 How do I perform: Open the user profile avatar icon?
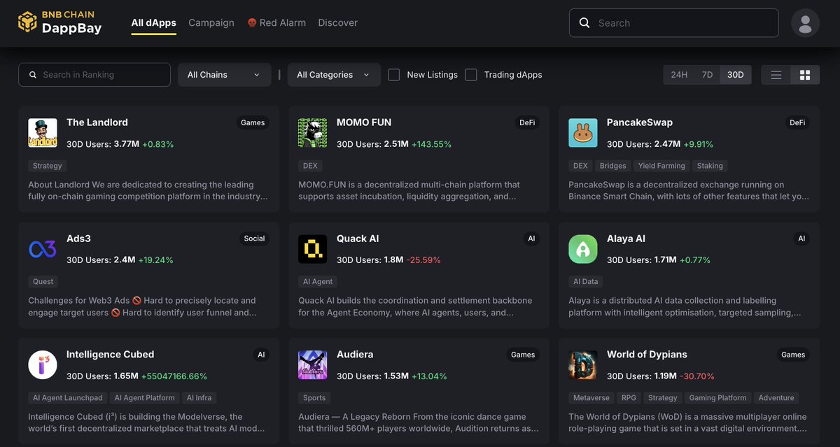tap(805, 22)
